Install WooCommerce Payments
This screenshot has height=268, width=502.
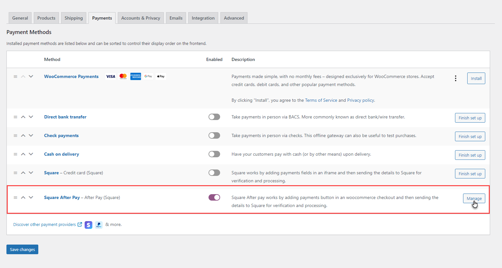pos(476,78)
